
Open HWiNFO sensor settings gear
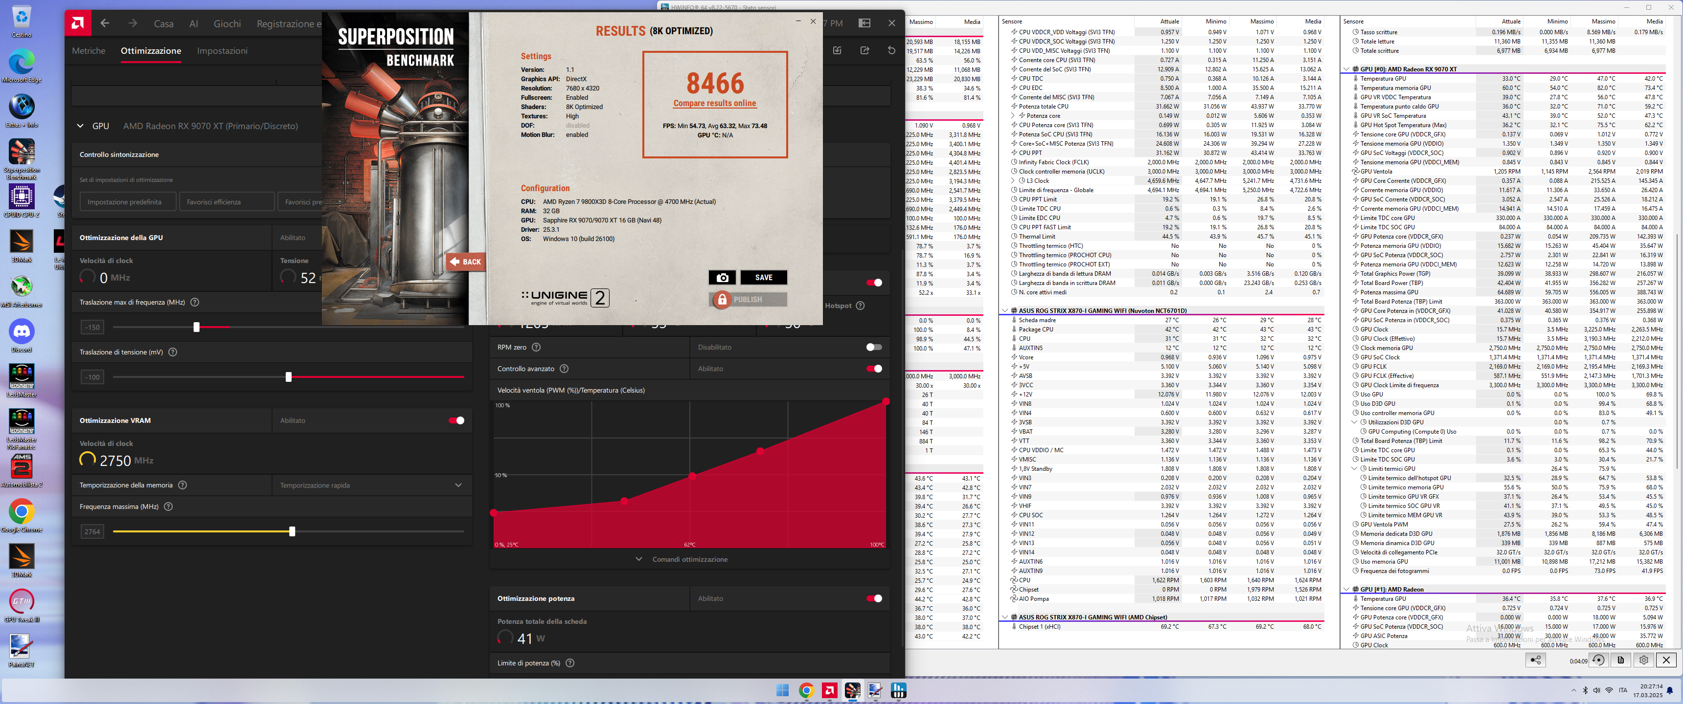(1644, 660)
